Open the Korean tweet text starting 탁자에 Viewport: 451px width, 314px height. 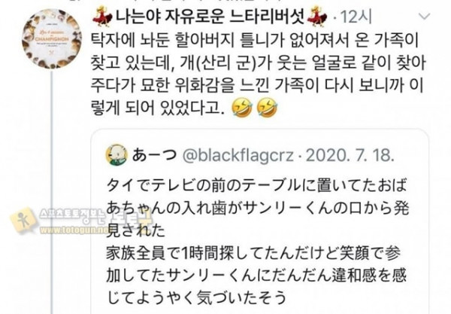[x=257, y=75]
